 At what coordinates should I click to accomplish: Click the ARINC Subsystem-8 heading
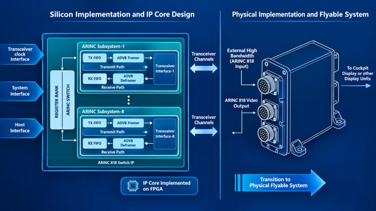[x=103, y=111]
